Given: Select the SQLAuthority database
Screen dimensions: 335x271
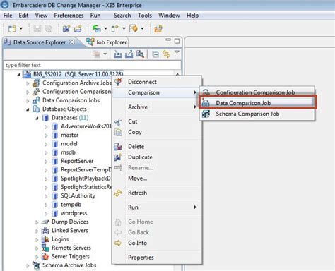Looking at the screenshot, I should tap(78, 195).
